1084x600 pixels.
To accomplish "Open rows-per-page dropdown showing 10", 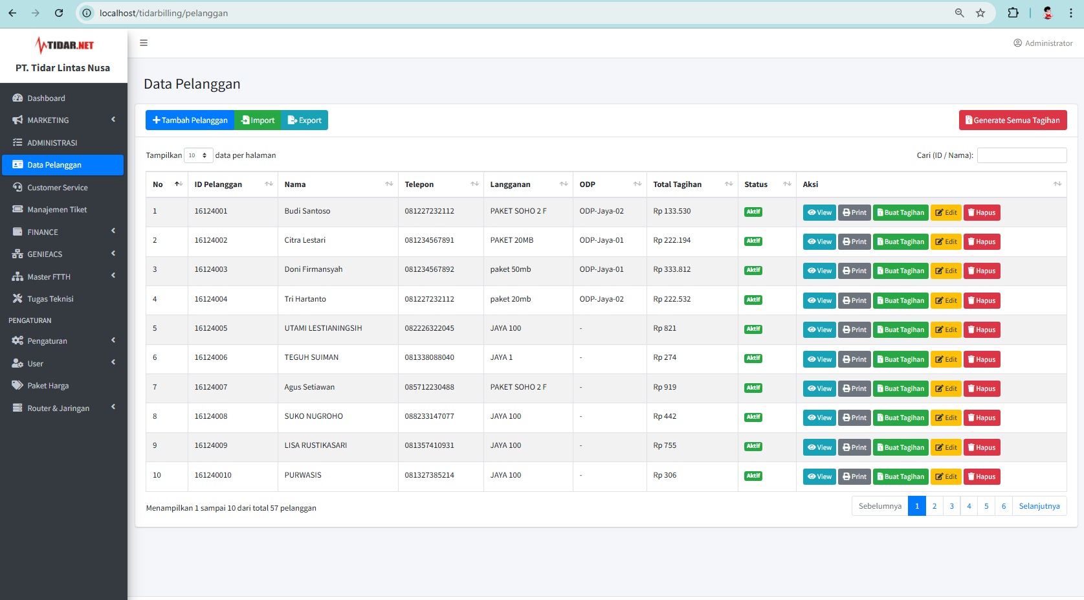I will (198, 155).
